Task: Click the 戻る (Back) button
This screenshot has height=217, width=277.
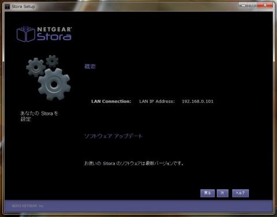Action: (x=207, y=193)
